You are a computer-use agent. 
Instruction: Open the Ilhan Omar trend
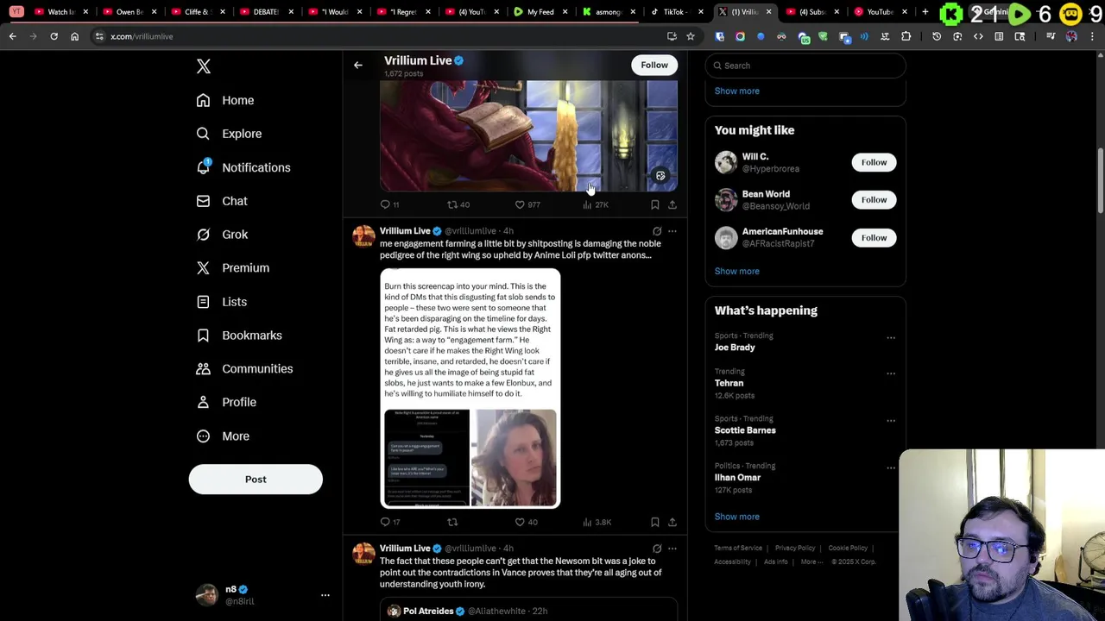(x=737, y=478)
